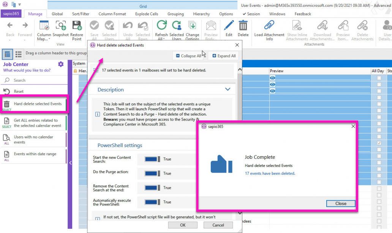The image size is (392, 233).
Task: Save All changes
Action: point(94,30)
